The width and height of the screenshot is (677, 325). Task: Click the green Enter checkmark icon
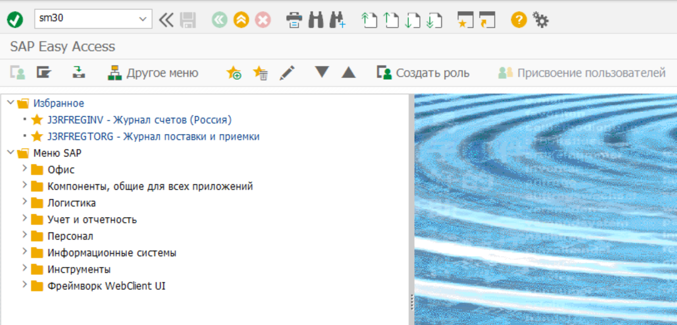pos(15,20)
